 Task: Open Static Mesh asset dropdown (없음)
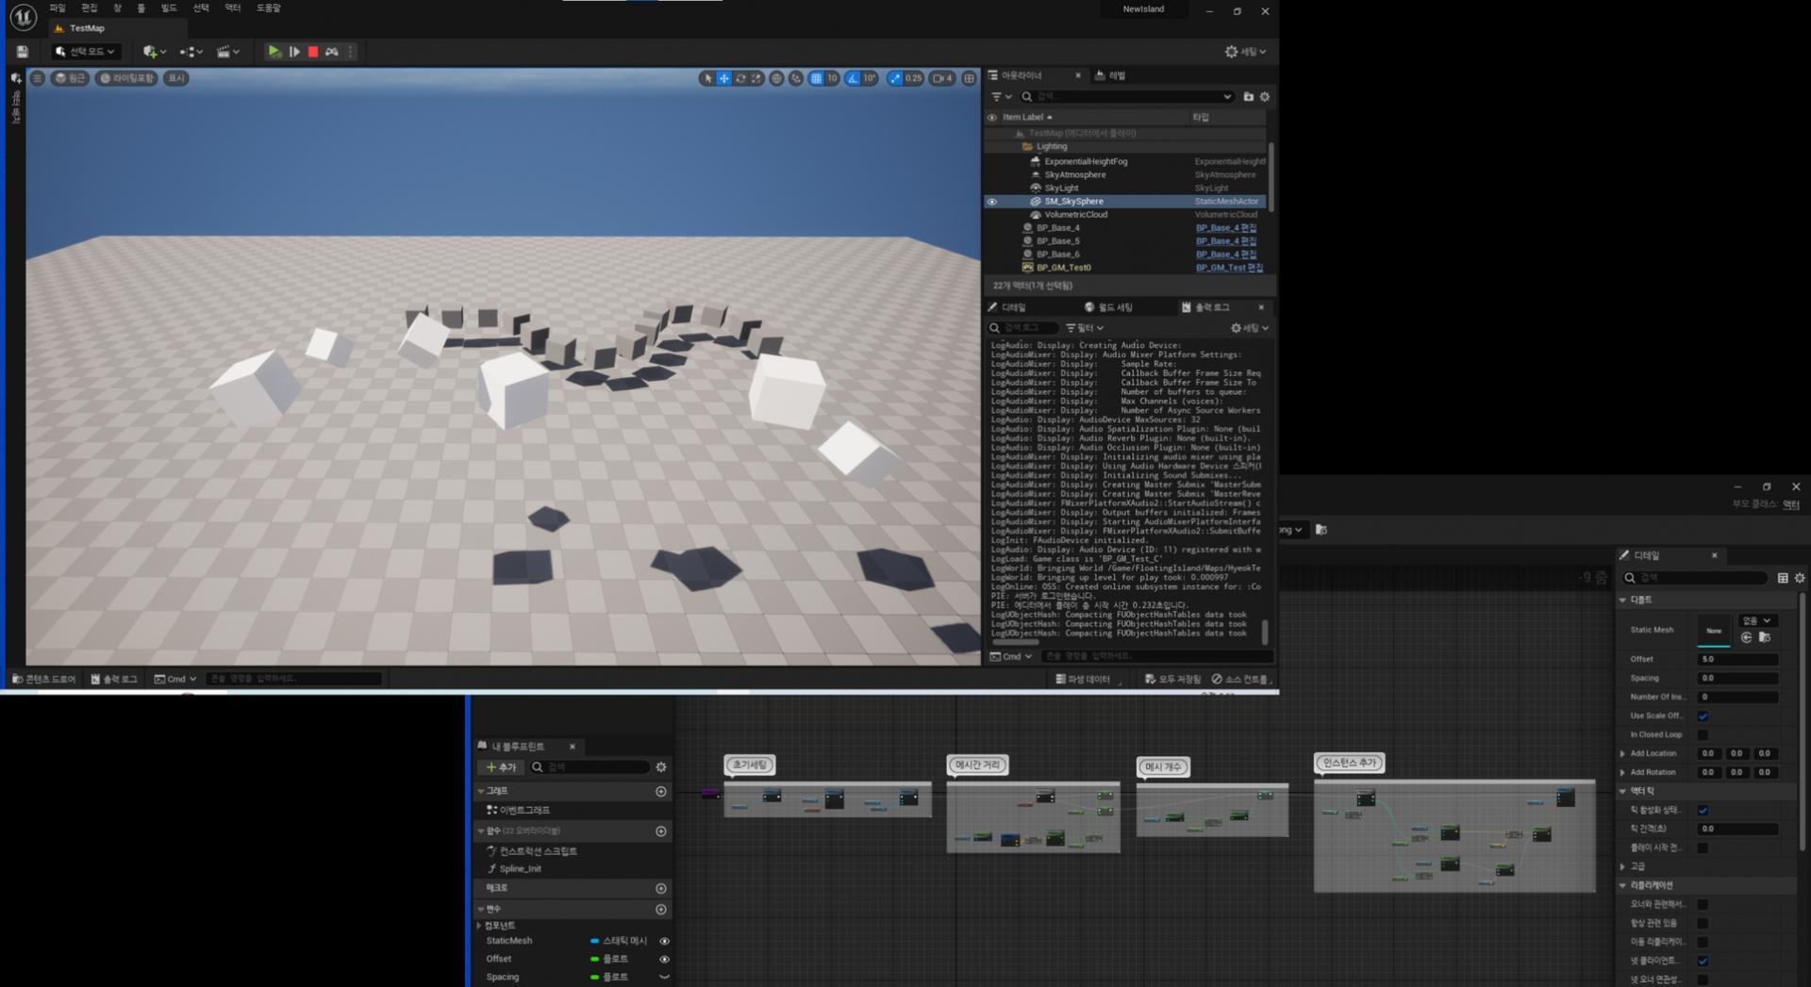point(1757,620)
